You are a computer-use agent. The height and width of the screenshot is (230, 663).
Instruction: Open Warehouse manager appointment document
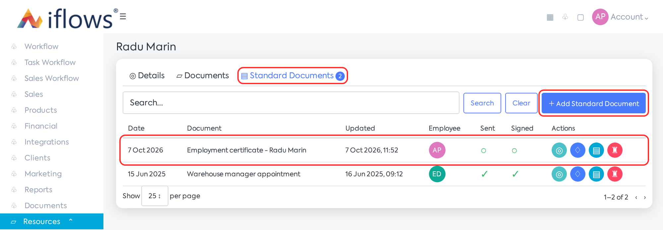point(244,174)
